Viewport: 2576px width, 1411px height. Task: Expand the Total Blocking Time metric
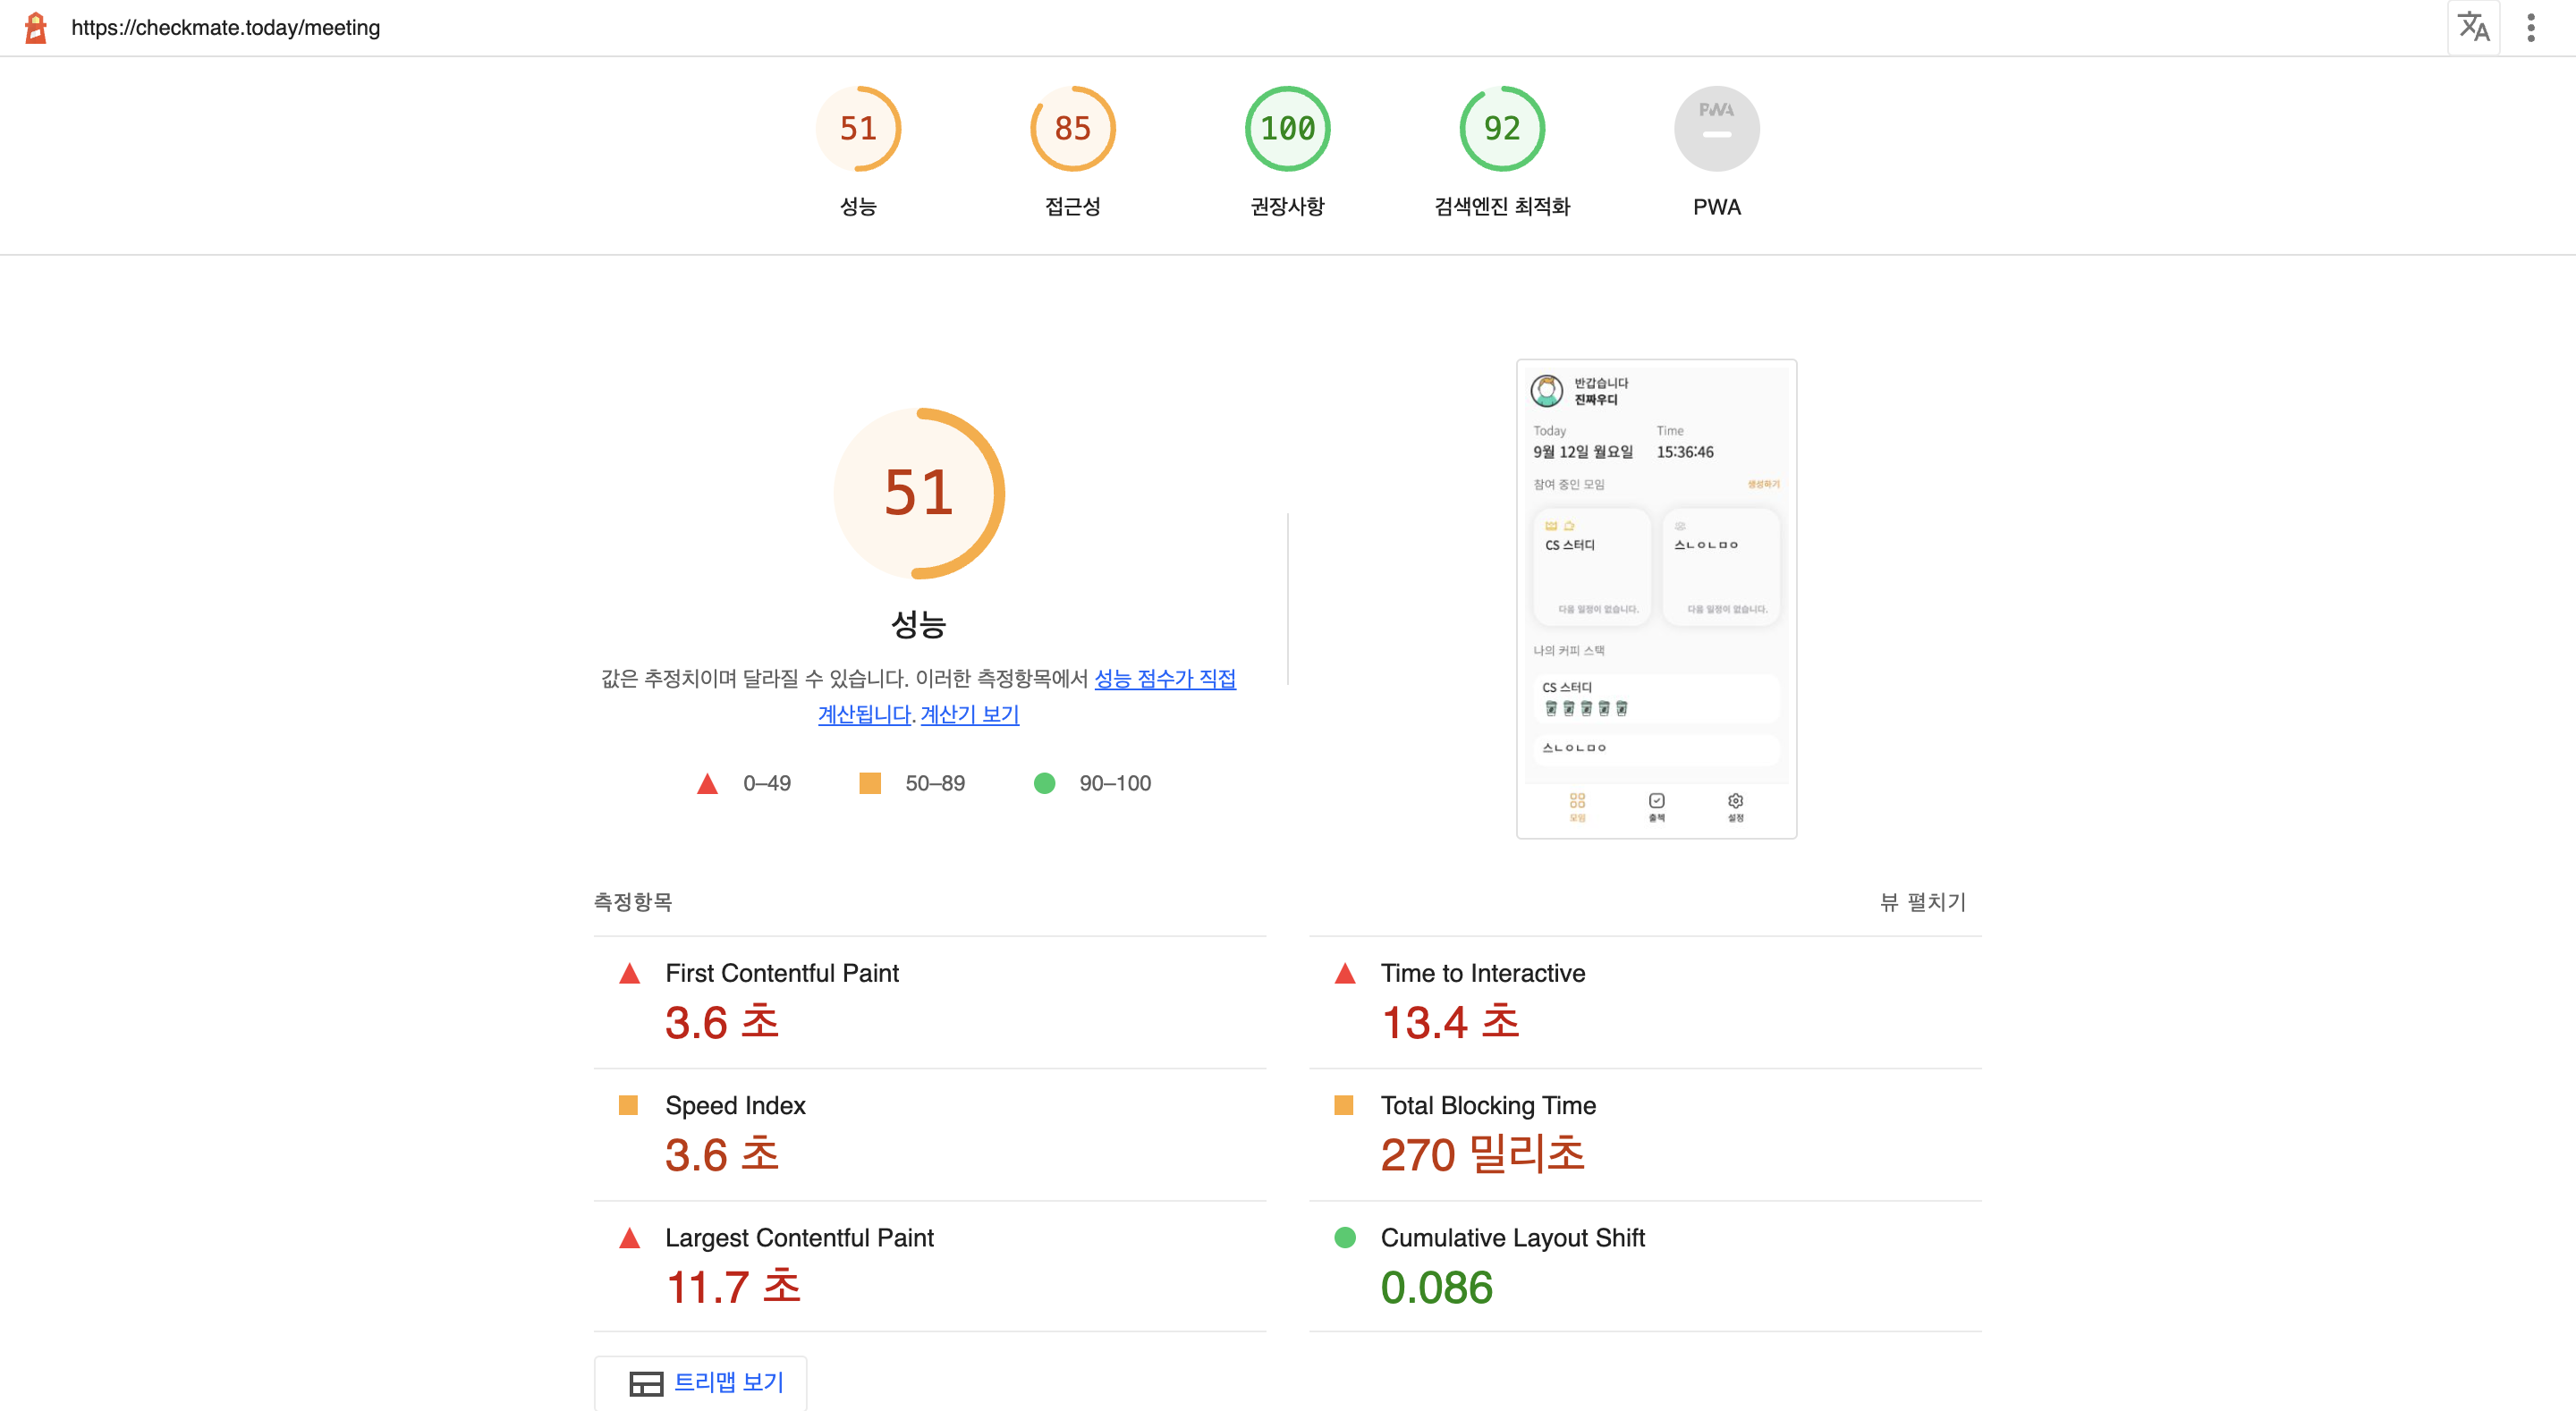coord(1487,1105)
